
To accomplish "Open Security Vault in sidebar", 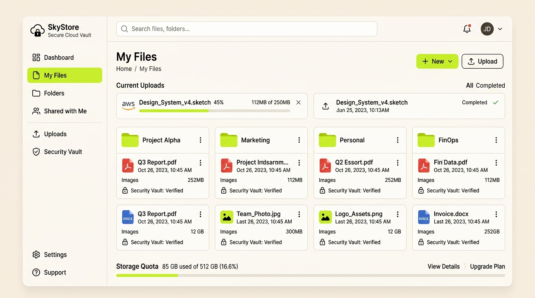I will tap(65, 152).
